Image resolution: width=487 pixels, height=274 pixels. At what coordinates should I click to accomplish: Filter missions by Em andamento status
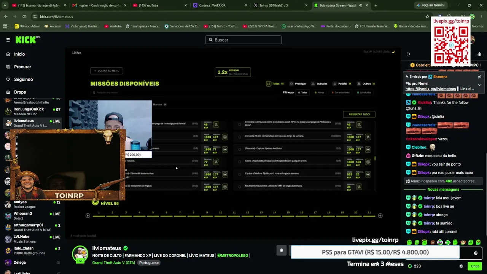tap(341, 92)
